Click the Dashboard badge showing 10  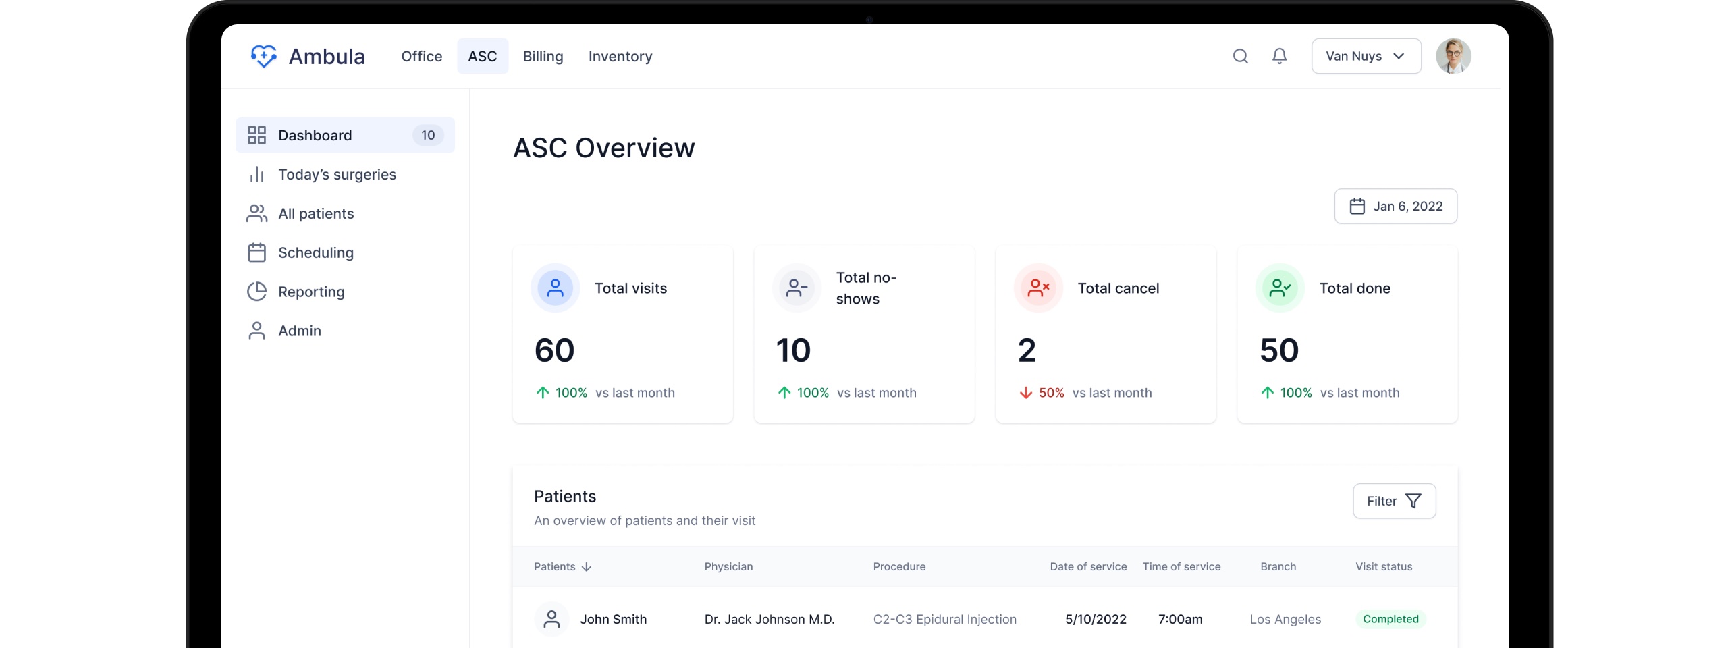pos(428,135)
